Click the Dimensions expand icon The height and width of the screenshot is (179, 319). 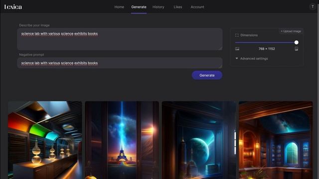pos(237,35)
